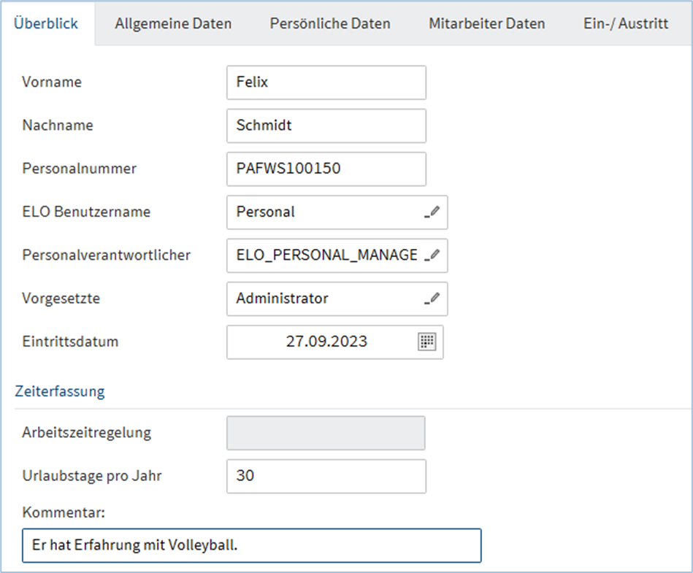Click inside the Kommentar text box
Image resolution: width=693 pixels, height=573 pixels.
click(251, 545)
